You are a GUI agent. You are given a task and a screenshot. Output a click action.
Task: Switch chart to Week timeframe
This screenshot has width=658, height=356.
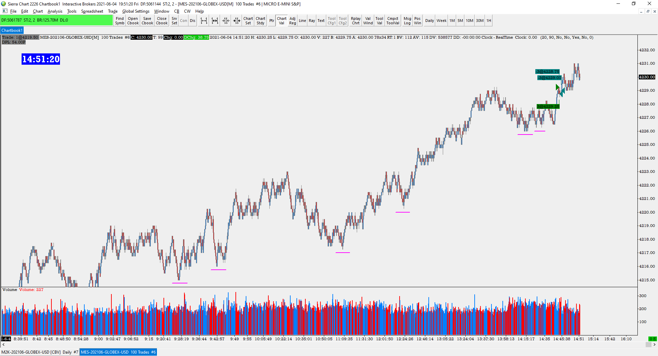click(x=441, y=21)
